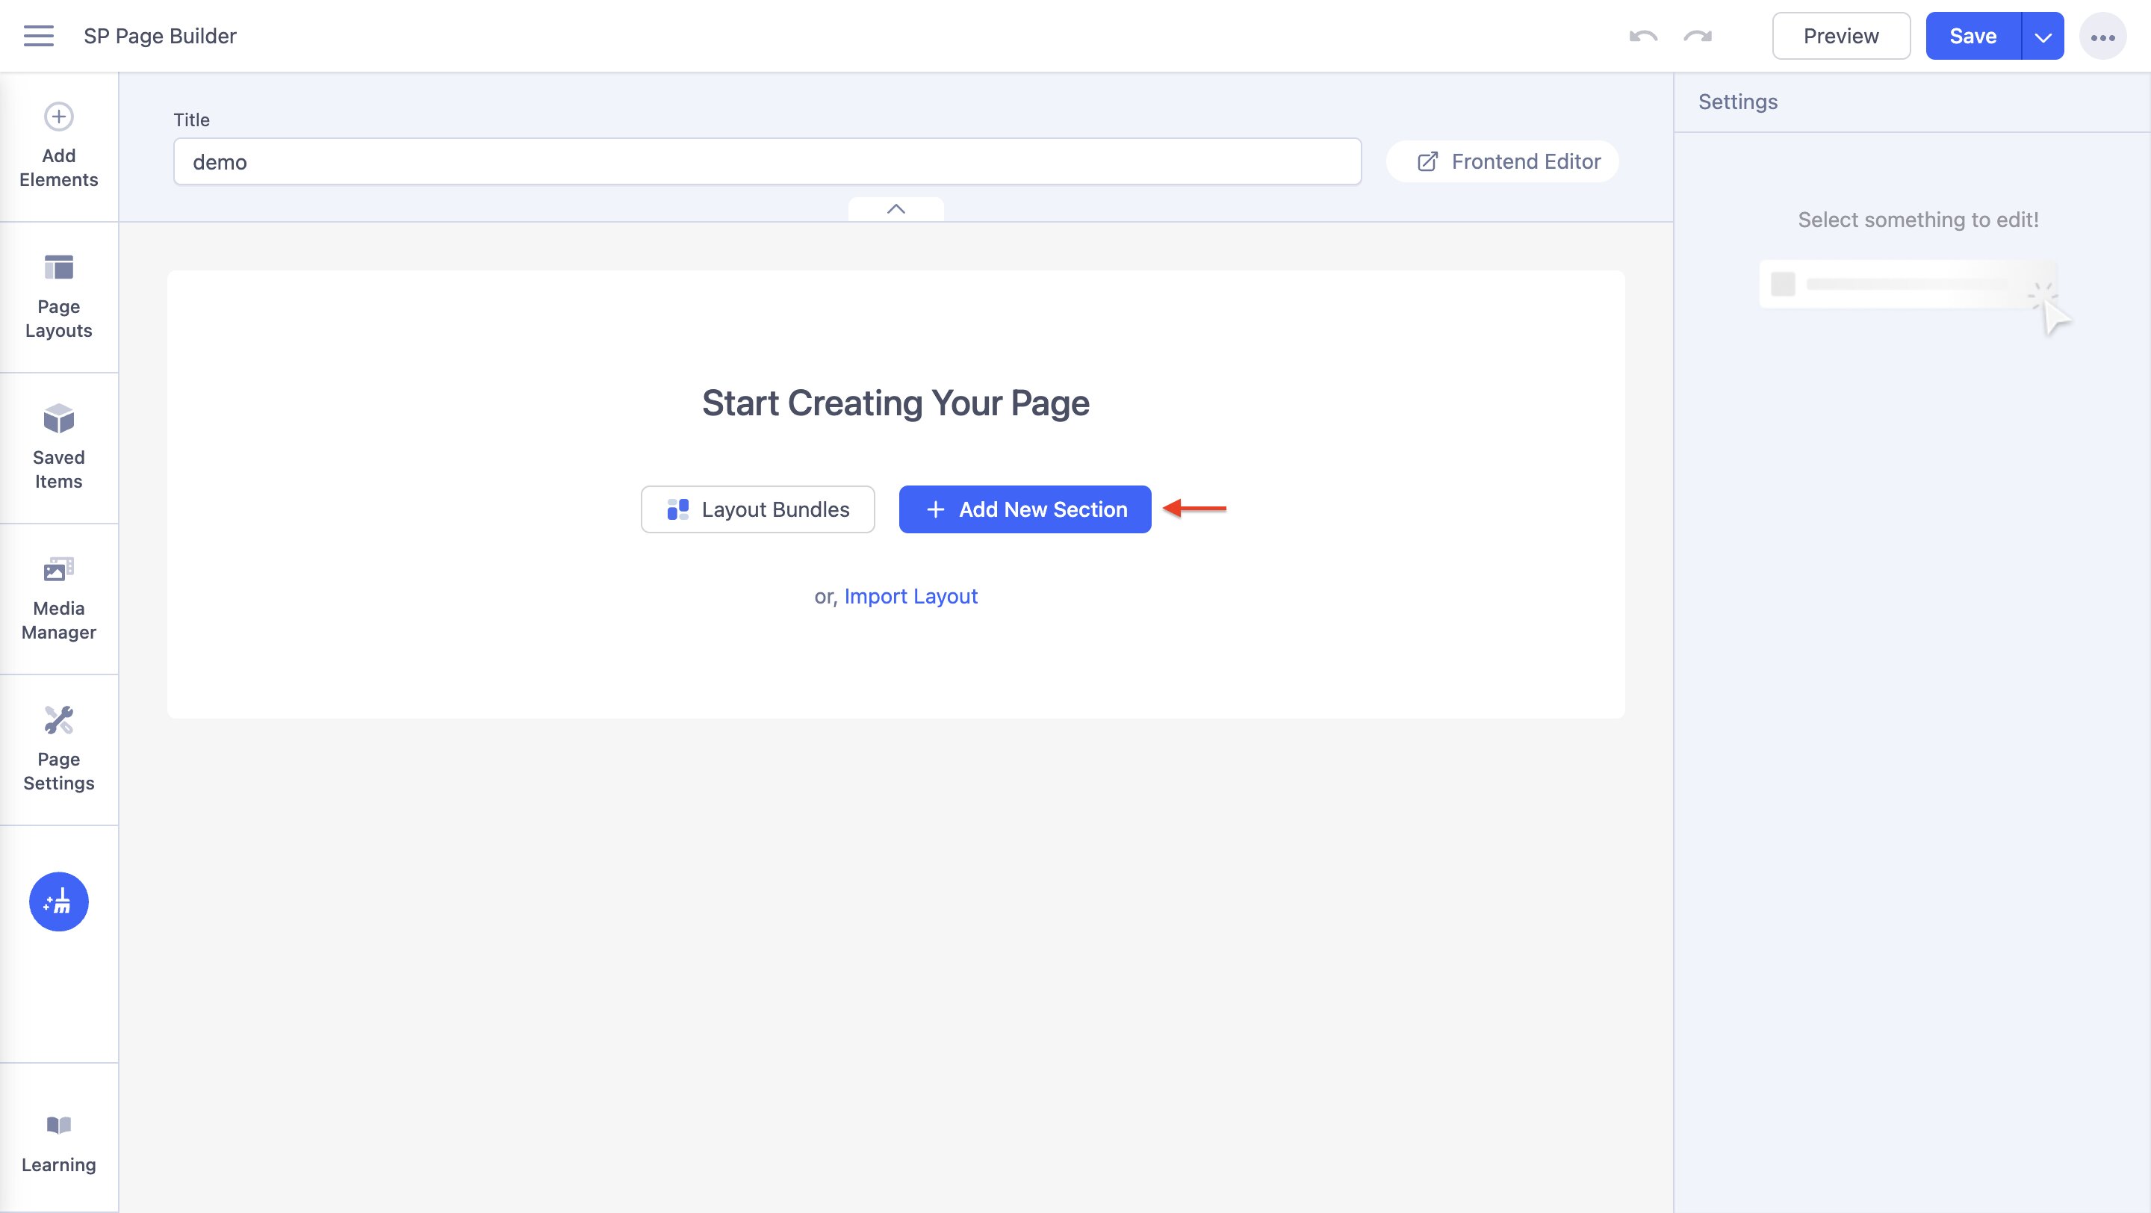
Task: Open the three-dots more options menu
Action: [2102, 37]
